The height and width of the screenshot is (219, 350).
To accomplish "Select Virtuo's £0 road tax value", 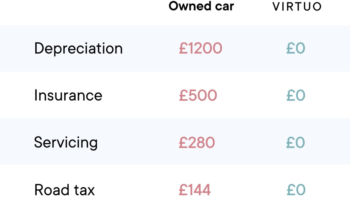I will [x=296, y=190].
